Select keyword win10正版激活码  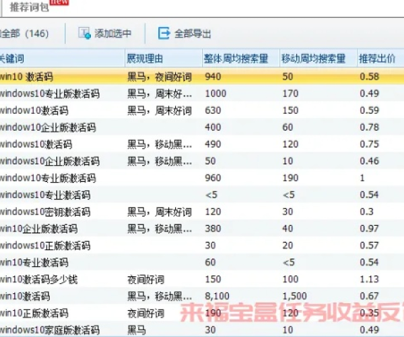[34, 313]
